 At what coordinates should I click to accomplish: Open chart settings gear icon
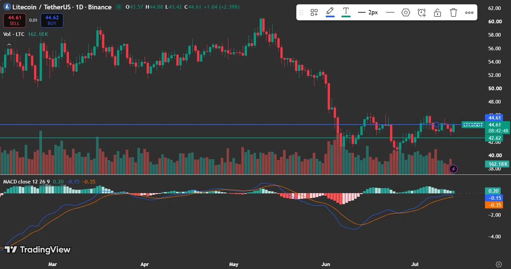pos(499,264)
